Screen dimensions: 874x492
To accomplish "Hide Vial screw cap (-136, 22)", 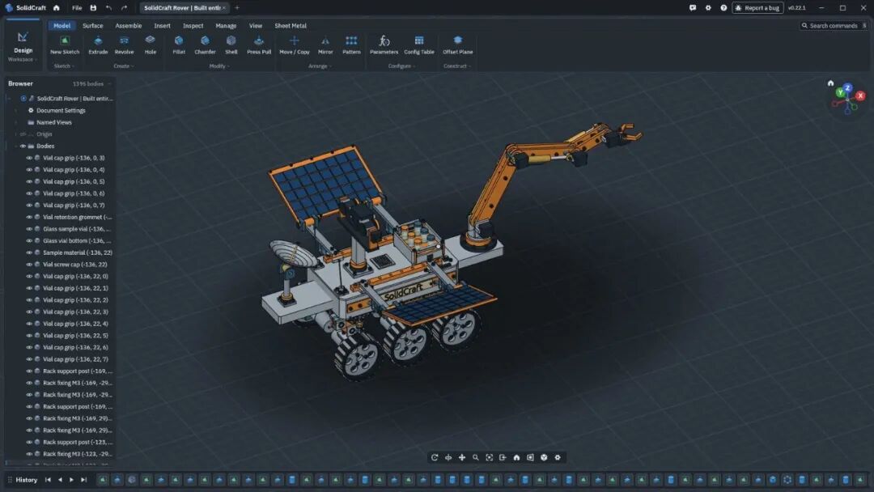I will 29,265.
